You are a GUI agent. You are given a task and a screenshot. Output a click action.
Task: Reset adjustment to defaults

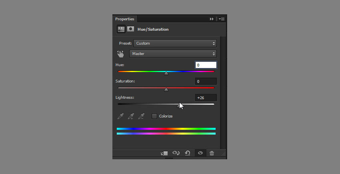(188, 153)
